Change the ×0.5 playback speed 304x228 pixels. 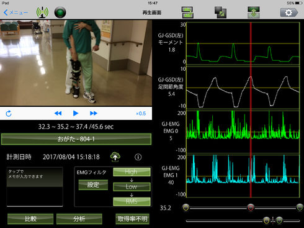coord(141,114)
